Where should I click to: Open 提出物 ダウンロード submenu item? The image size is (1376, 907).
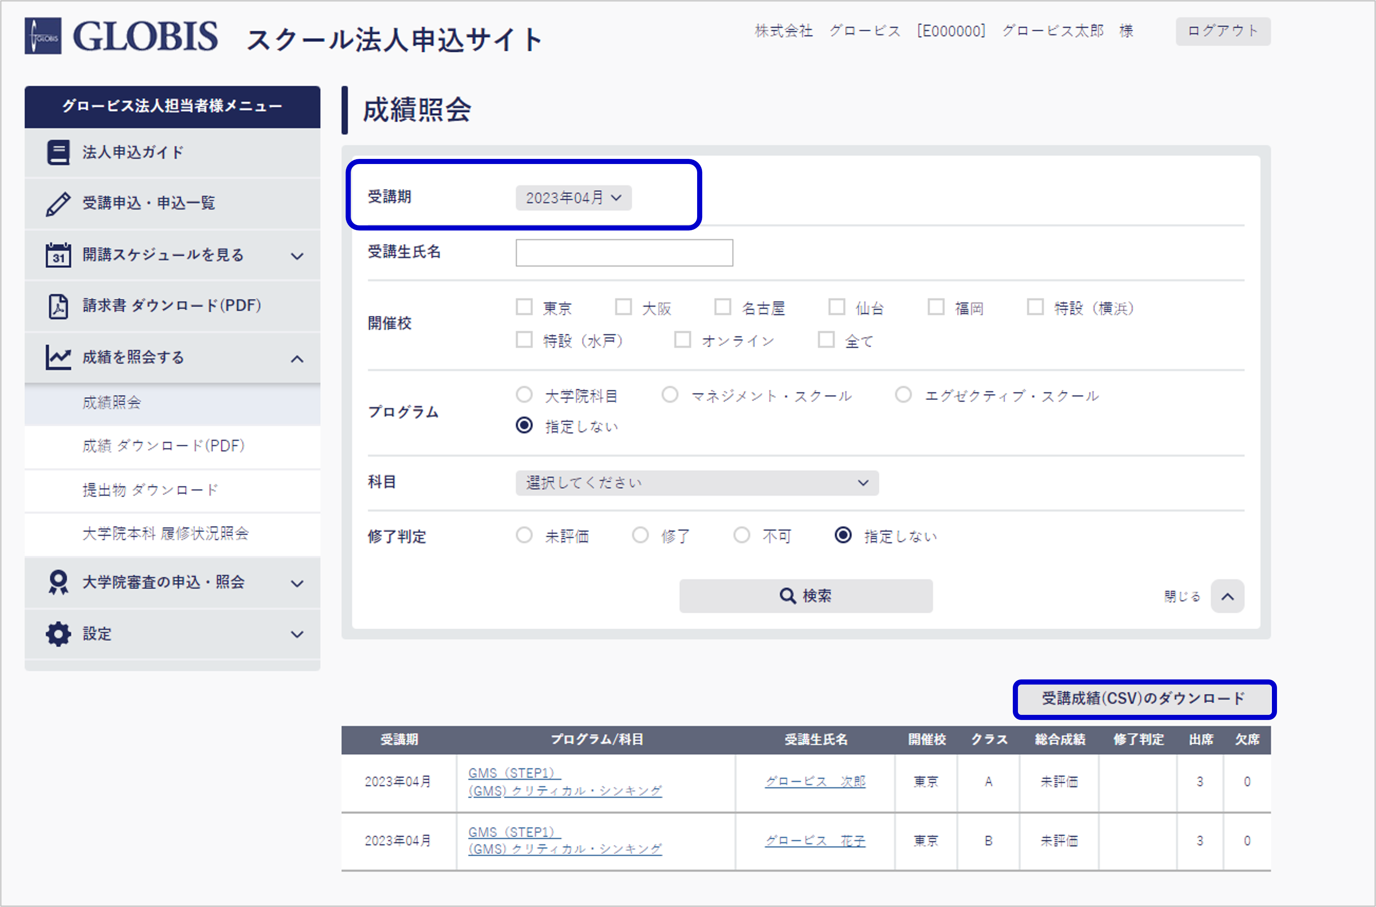(x=172, y=491)
